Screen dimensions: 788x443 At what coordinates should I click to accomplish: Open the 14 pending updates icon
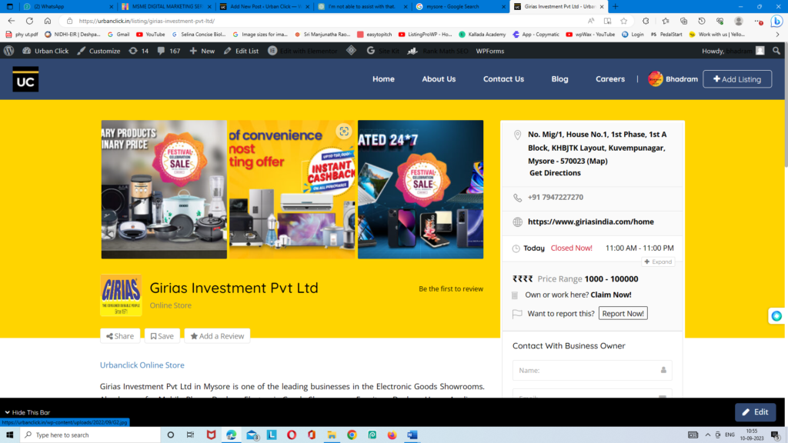click(x=139, y=51)
